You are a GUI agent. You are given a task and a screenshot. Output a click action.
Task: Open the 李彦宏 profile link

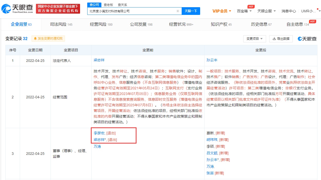click(99, 133)
